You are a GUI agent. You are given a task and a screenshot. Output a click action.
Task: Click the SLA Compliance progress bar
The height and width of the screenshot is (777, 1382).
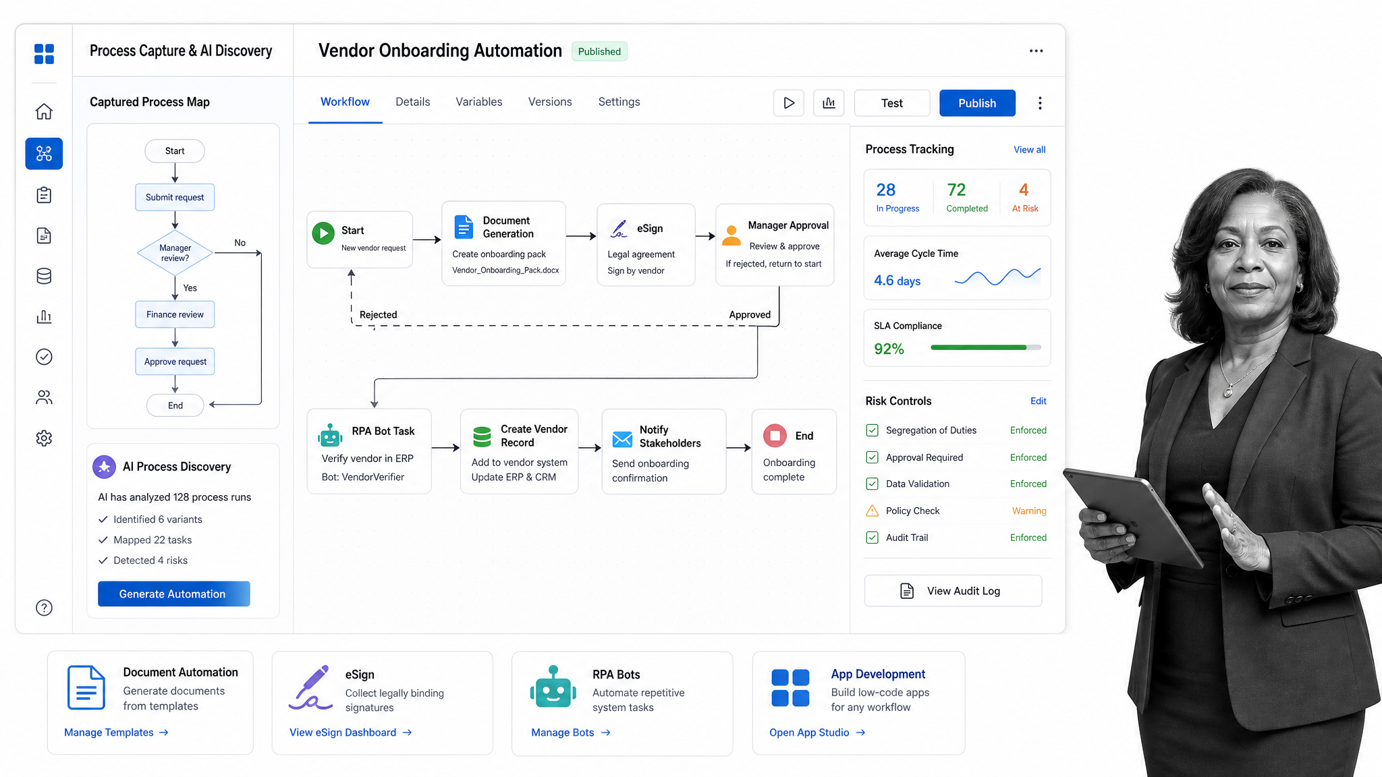tap(986, 347)
